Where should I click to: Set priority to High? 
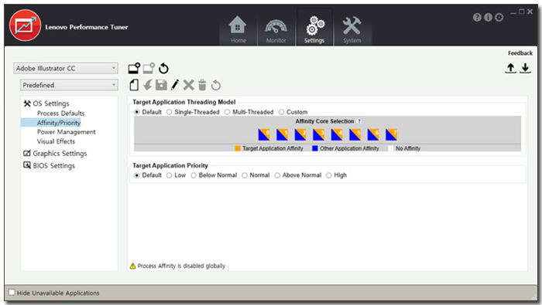pyautogui.click(x=329, y=175)
